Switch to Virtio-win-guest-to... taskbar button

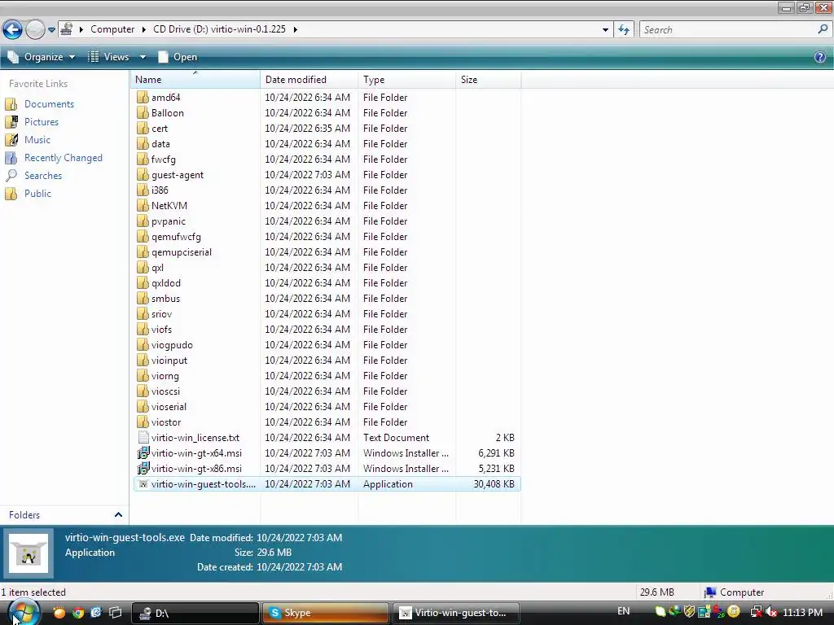(x=456, y=613)
